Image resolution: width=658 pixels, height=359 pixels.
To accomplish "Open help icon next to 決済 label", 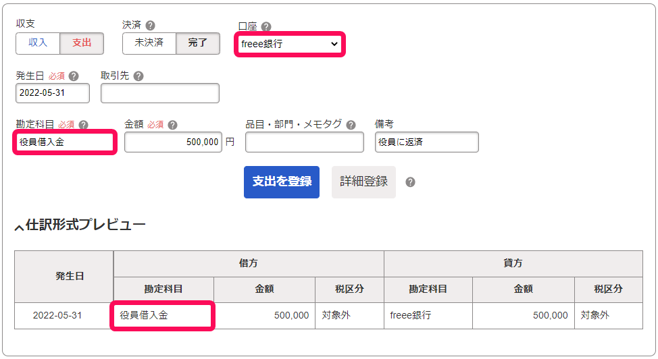I will pos(150,26).
